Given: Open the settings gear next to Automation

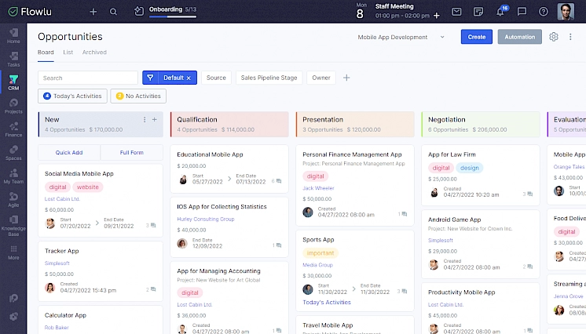Looking at the screenshot, I should click(554, 37).
